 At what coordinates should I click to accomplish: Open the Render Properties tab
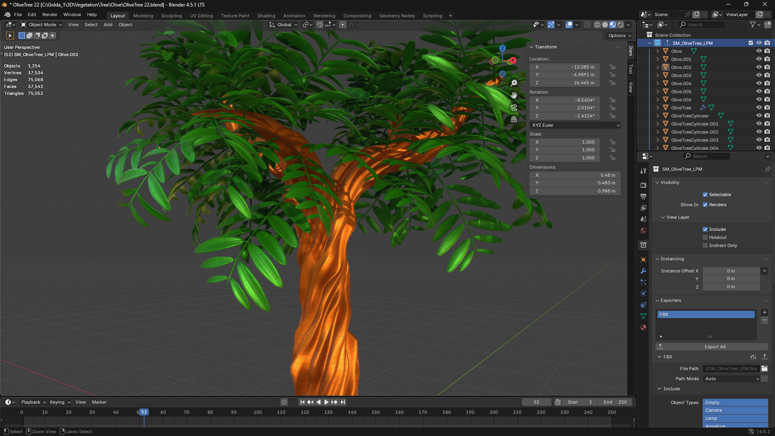643,184
